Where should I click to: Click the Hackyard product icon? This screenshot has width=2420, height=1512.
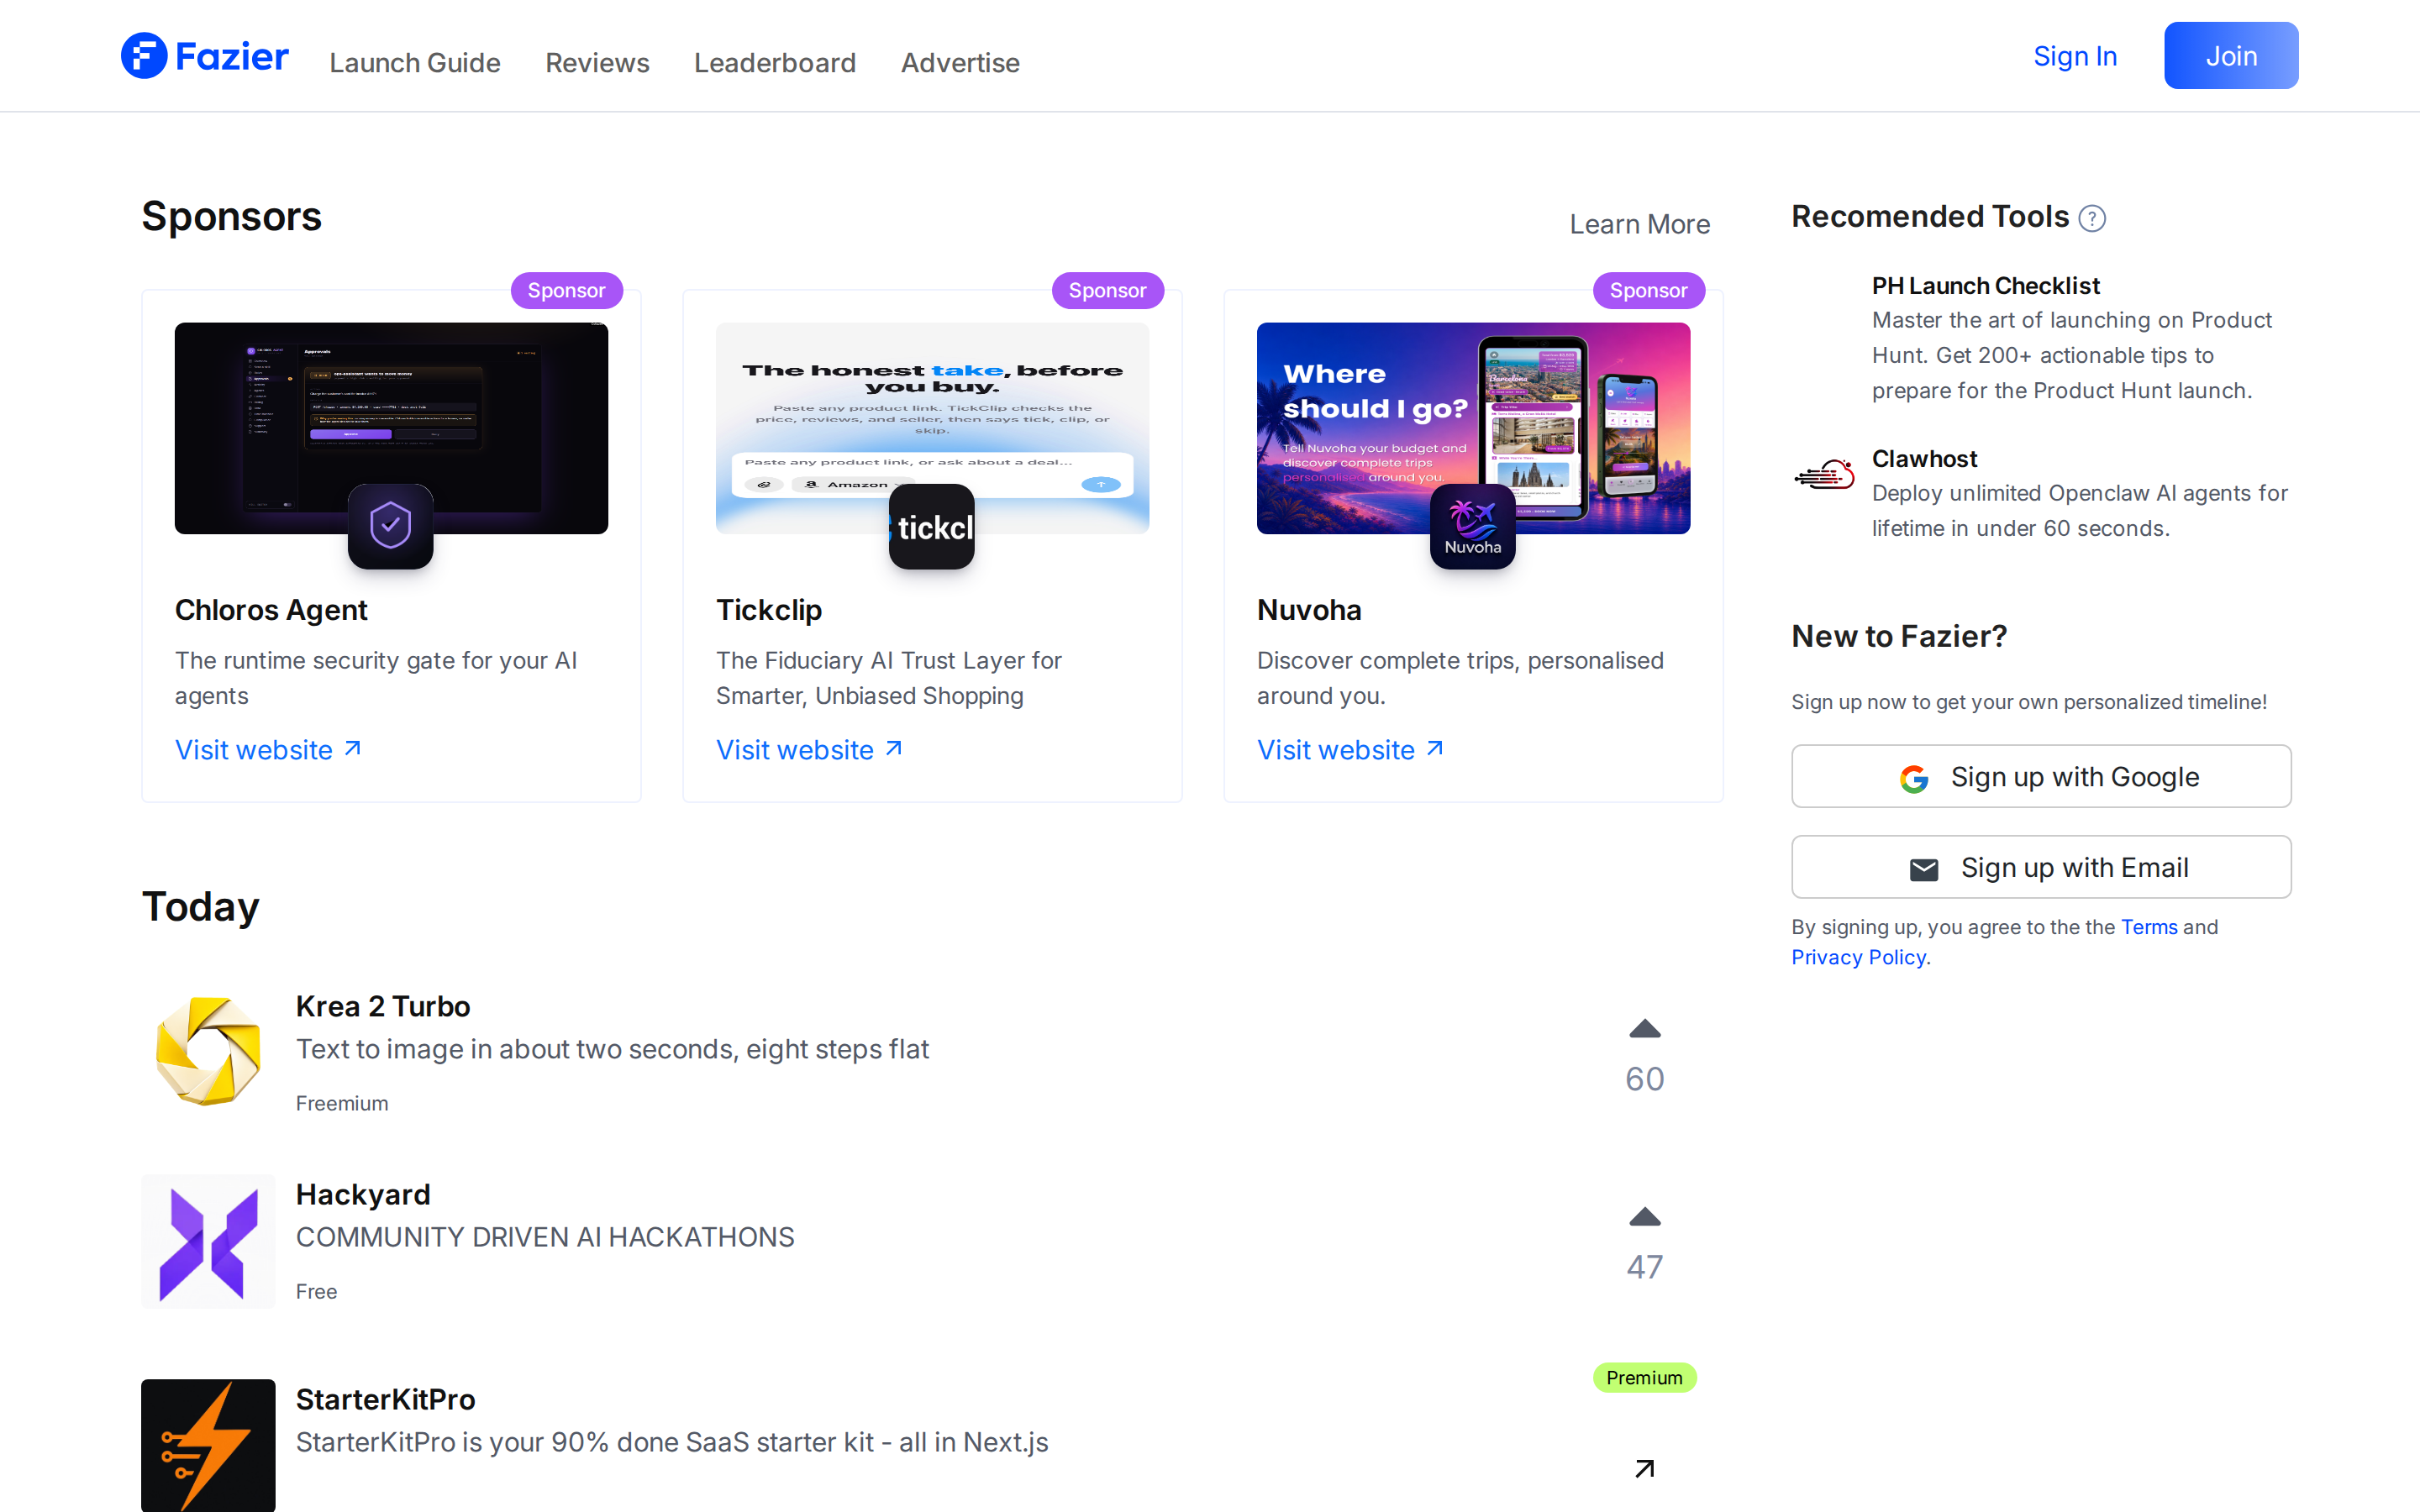pos(208,1241)
